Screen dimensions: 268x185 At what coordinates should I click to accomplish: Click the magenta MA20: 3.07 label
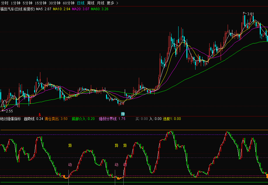(80, 9)
